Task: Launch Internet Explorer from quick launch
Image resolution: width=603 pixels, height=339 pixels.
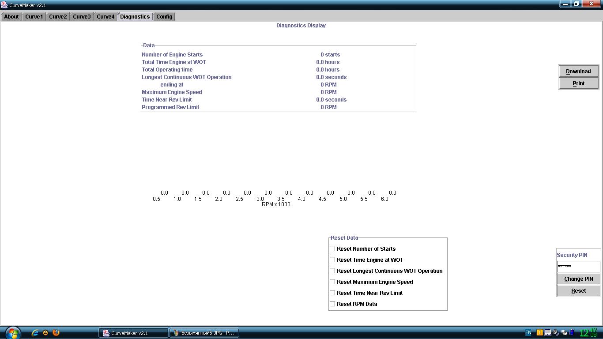Action: [35, 333]
